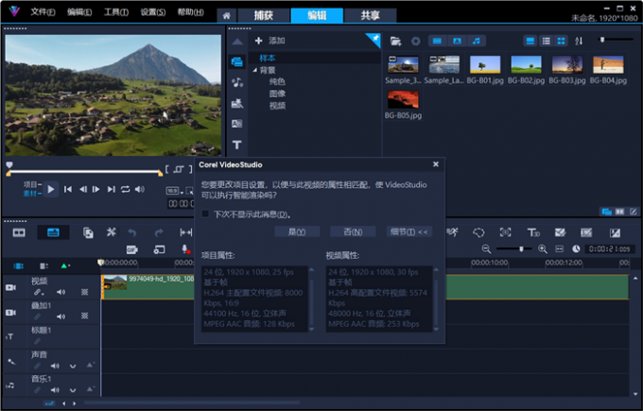Screen dimensions: 643x411
Task: Open the 设置 menu
Action: pos(153,12)
